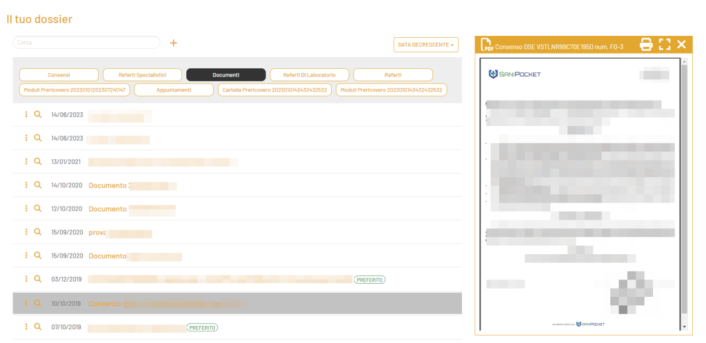Image resolution: width=706 pixels, height=343 pixels.
Task: Click magnifier icon on 14/10/2020 row
Action: 39,185
